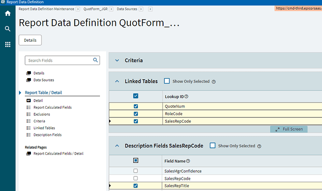The height and width of the screenshot is (191, 322).
Task: Open breadcrumb arrow after QuotForm_JGR
Action: point(111,9)
